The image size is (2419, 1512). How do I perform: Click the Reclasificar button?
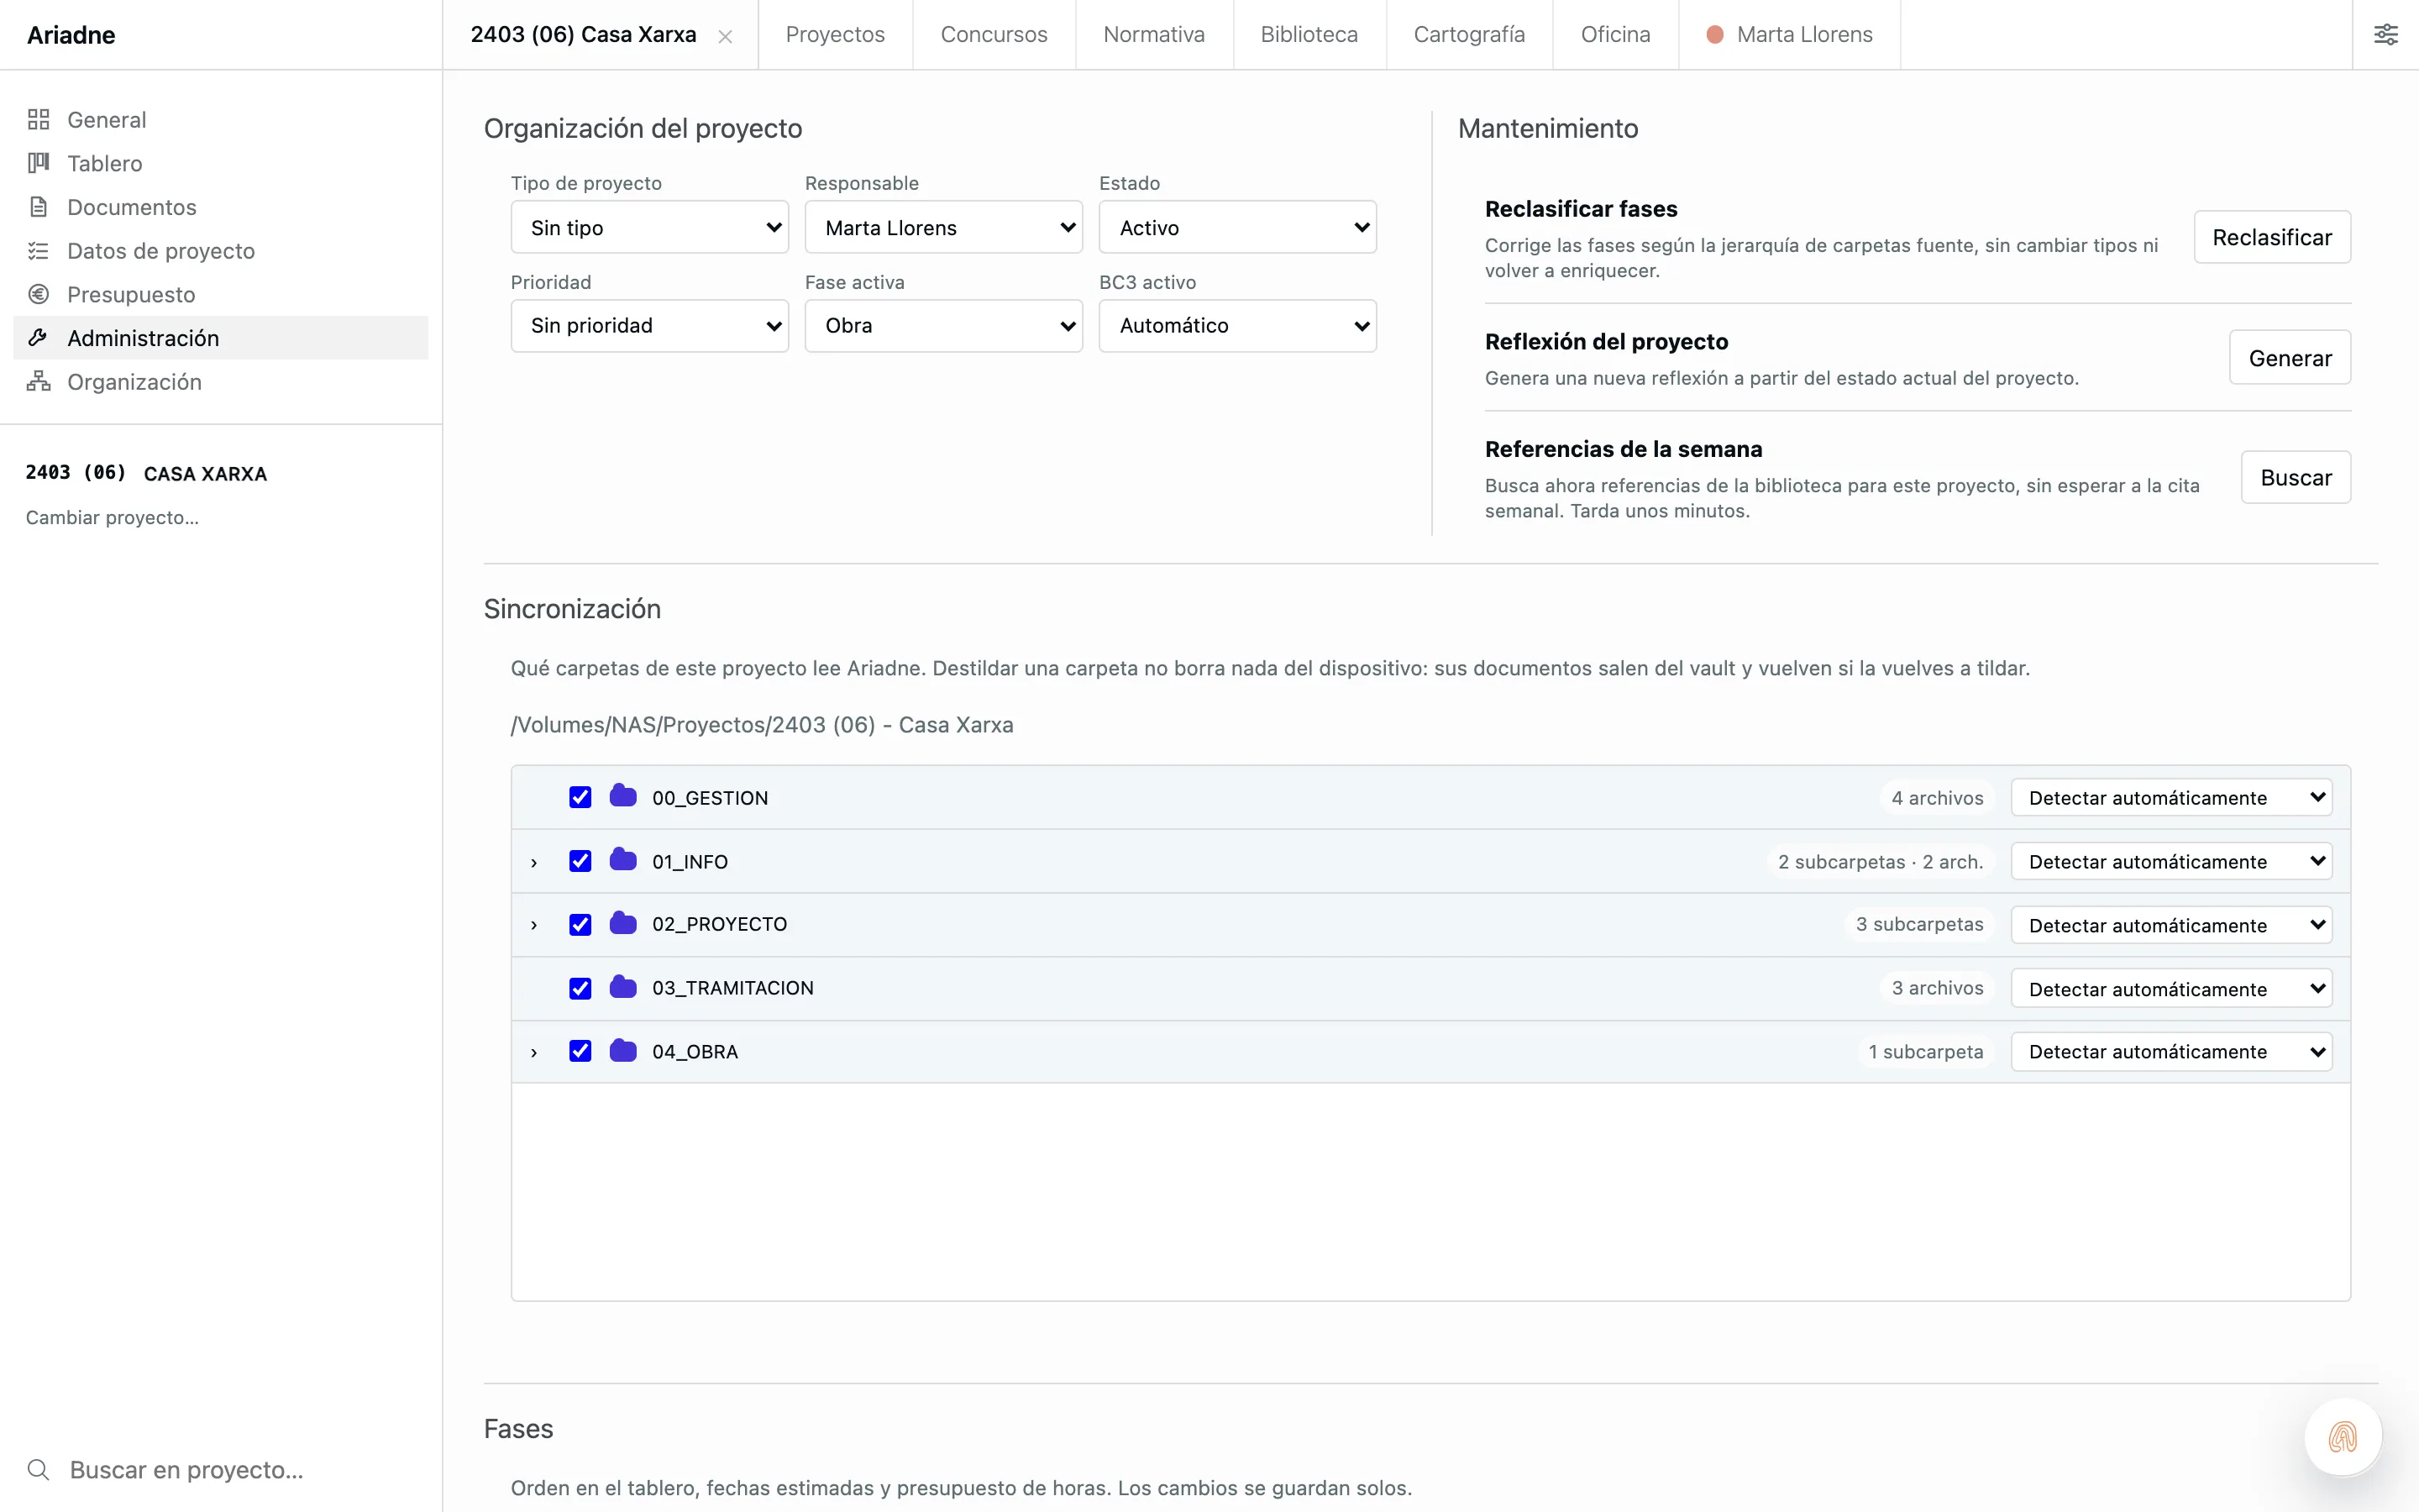pos(2272,237)
